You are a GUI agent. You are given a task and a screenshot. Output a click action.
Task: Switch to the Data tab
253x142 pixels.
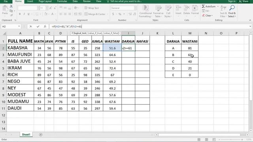tap(75, 1)
